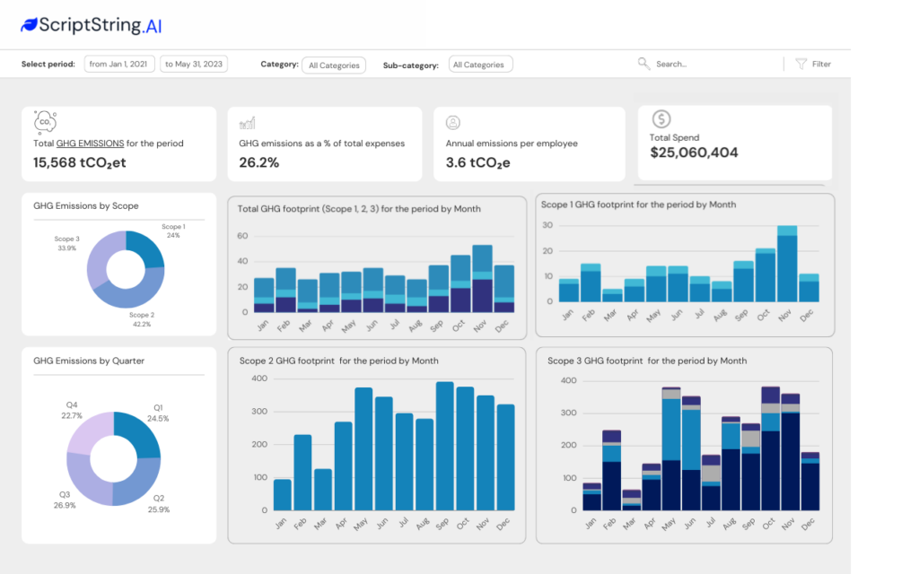Open the end date 'to May 31, 2023' picker
Viewport: 919px width, 574px height.
click(x=193, y=64)
